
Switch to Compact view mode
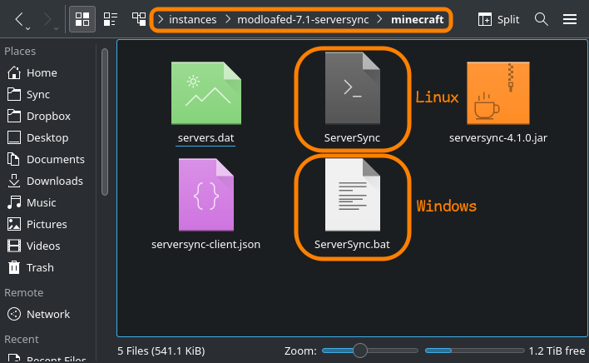pos(110,18)
